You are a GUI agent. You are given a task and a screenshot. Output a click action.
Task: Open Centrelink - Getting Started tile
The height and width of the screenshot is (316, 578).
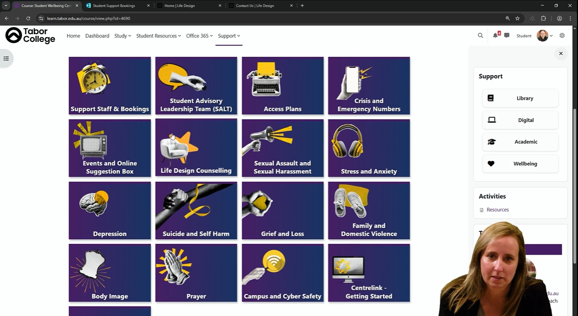click(369, 273)
